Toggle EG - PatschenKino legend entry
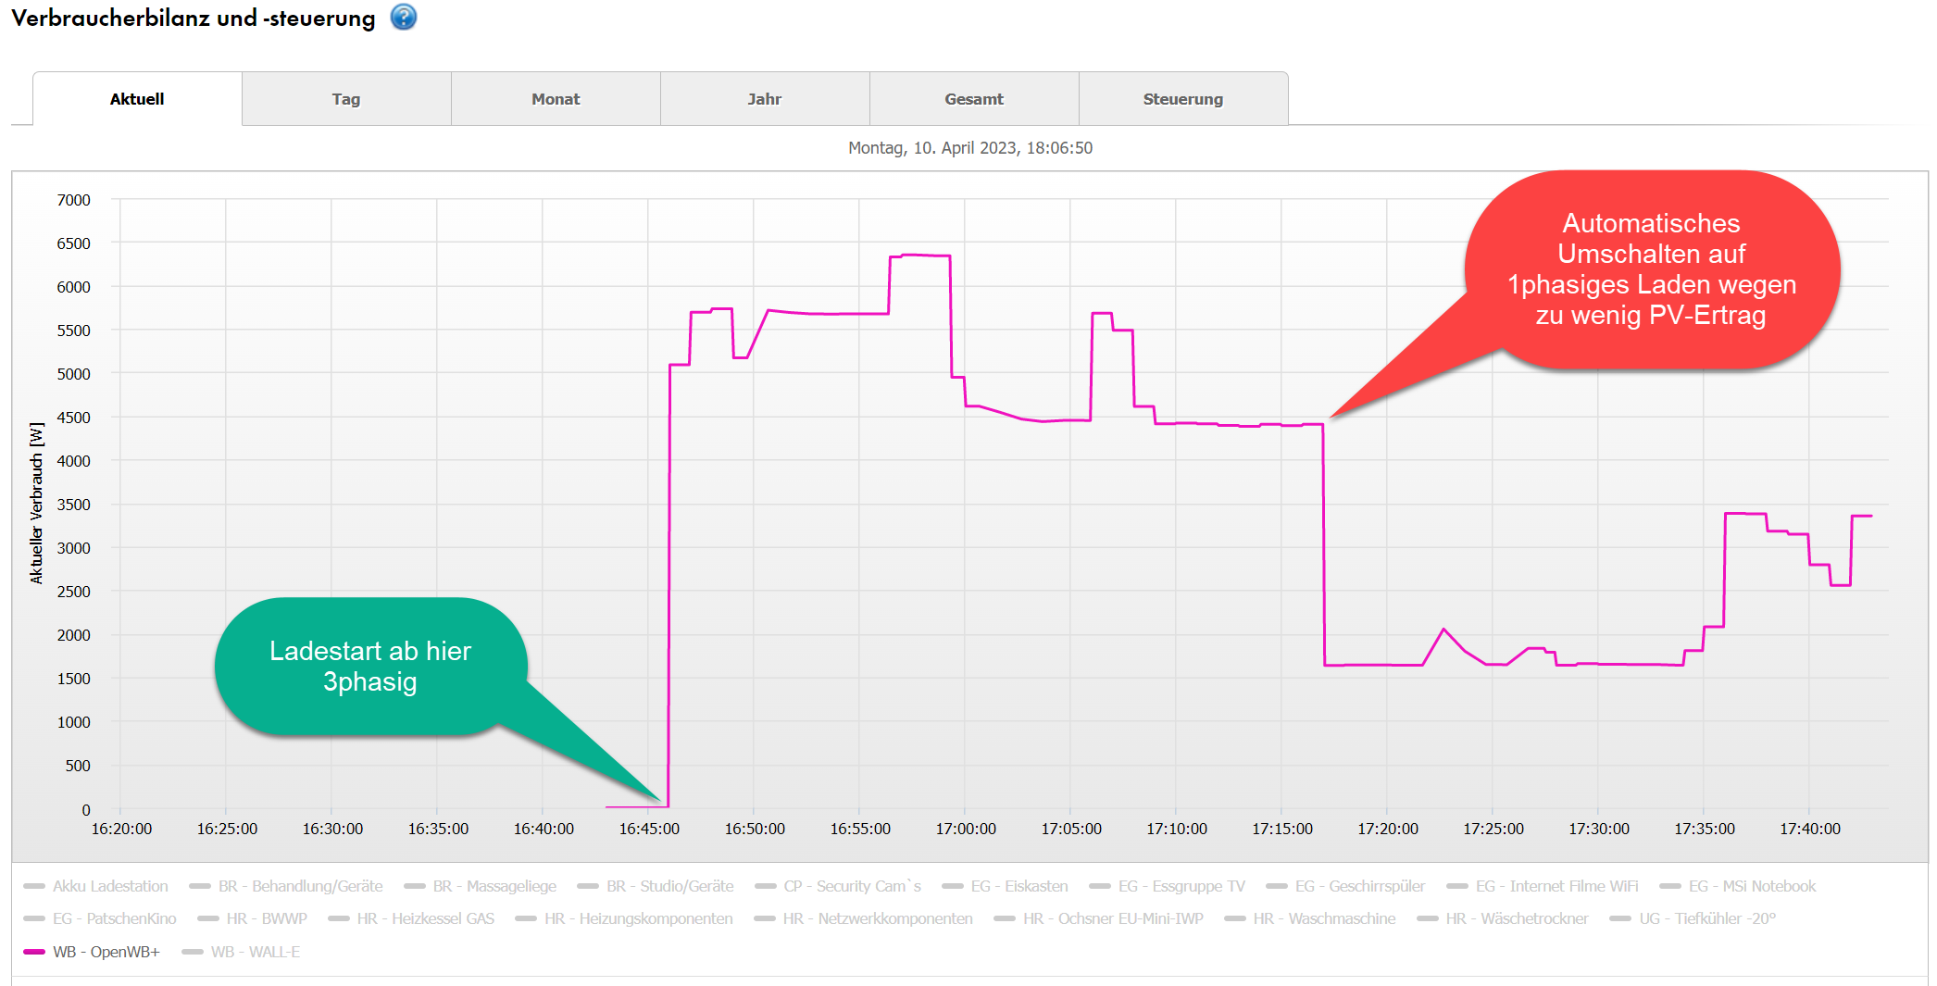This screenshot has height=986, width=1937. pos(114,918)
